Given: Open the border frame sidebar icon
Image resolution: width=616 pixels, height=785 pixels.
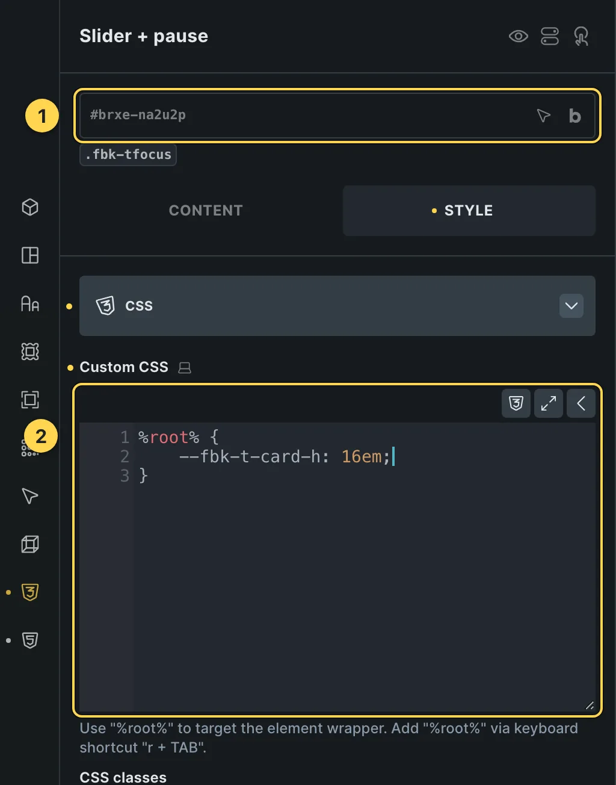Looking at the screenshot, I should tap(30, 400).
